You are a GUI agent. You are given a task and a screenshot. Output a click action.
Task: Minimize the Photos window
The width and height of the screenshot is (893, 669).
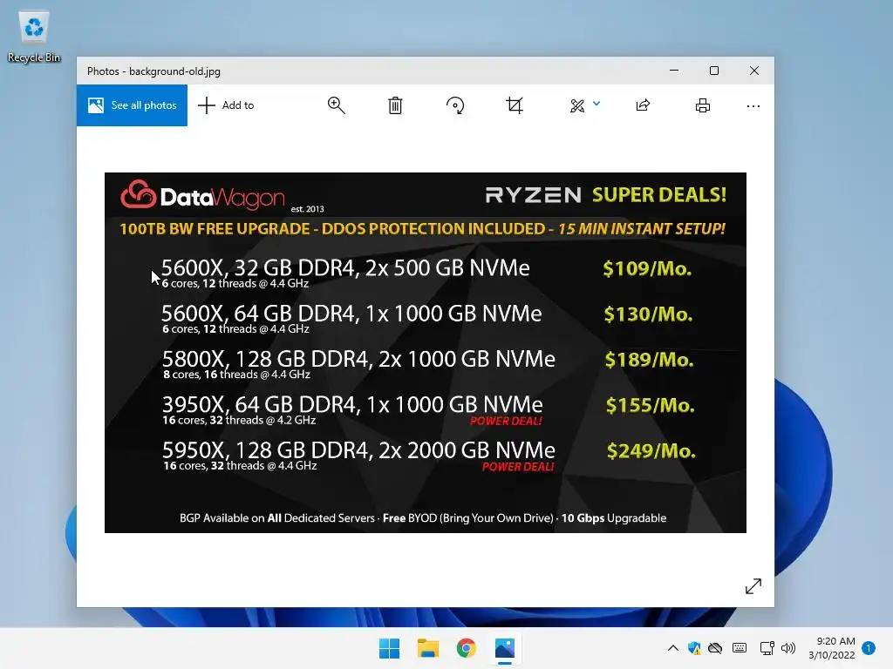tap(674, 71)
